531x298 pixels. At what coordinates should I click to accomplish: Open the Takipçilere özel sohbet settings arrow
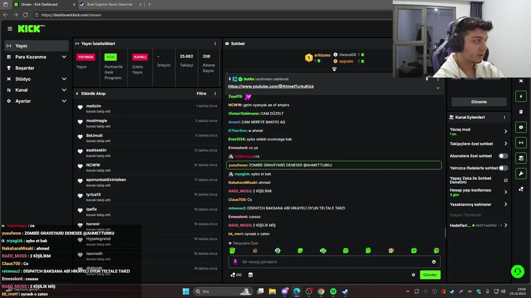coord(506,144)
